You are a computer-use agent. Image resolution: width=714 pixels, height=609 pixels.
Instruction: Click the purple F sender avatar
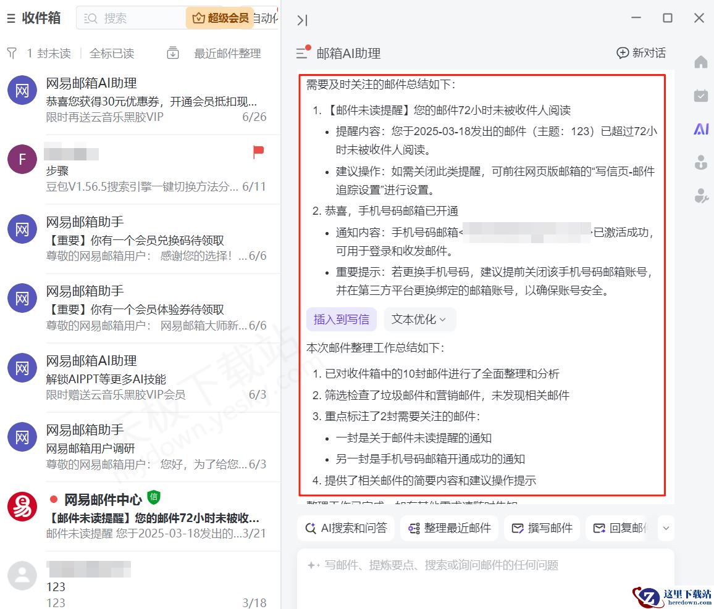[22, 159]
